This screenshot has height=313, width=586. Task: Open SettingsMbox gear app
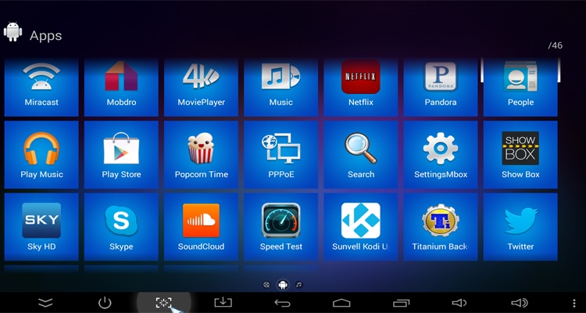441,155
